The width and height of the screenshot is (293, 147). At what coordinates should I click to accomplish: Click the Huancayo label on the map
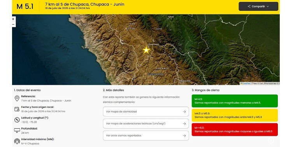tap(154, 44)
